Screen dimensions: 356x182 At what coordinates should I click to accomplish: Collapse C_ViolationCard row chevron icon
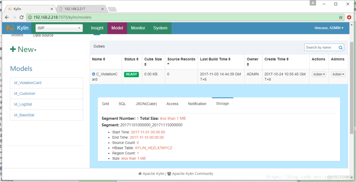(x=94, y=74)
